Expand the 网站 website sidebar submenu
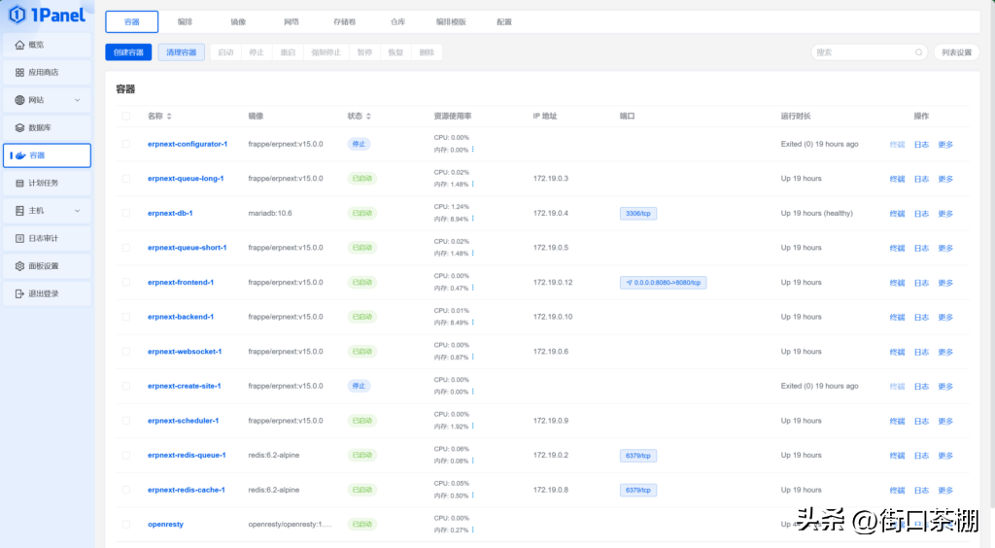The image size is (995, 548). [77, 100]
